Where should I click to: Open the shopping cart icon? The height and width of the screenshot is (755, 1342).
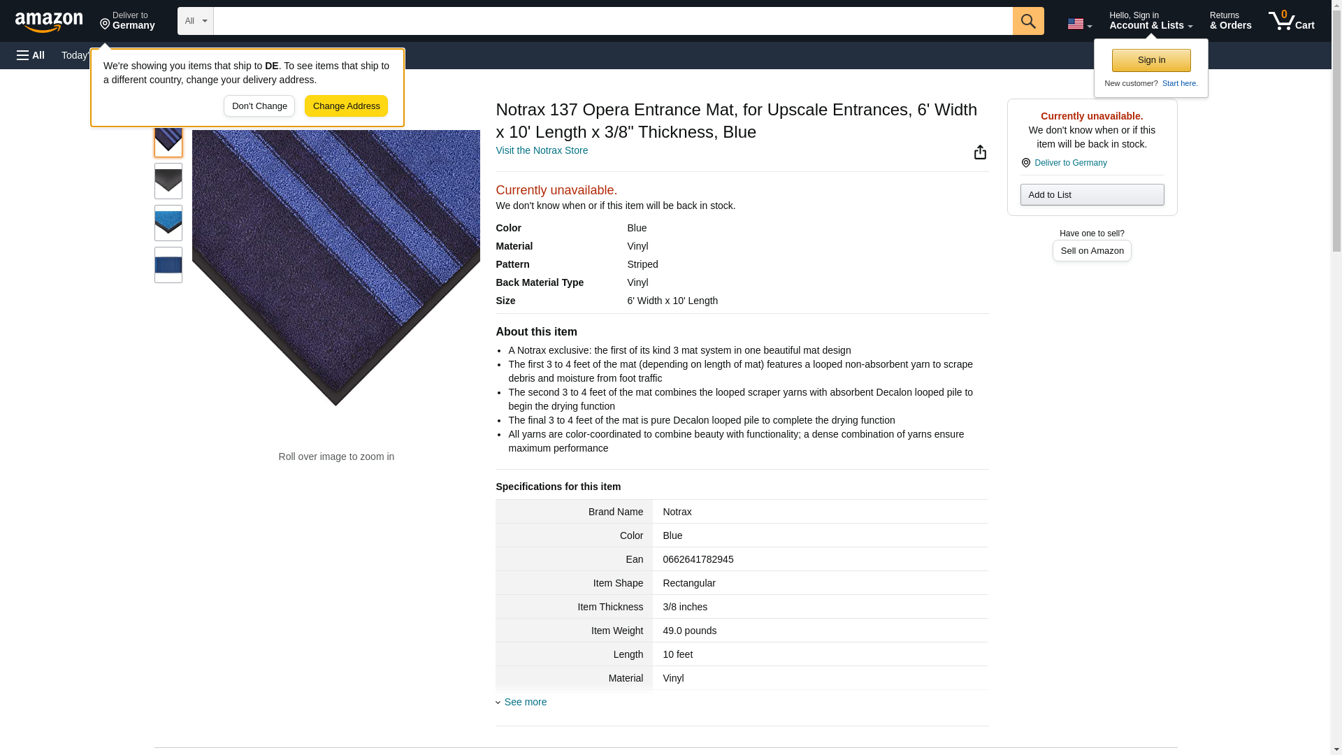click(x=1292, y=20)
